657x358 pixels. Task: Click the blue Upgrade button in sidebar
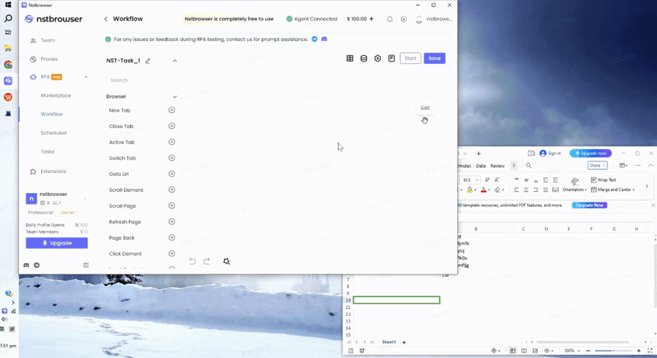tap(57, 243)
